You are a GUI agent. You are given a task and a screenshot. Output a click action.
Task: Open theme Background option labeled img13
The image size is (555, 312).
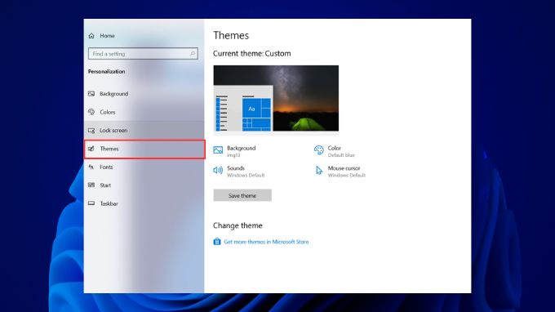coord(235,151)
